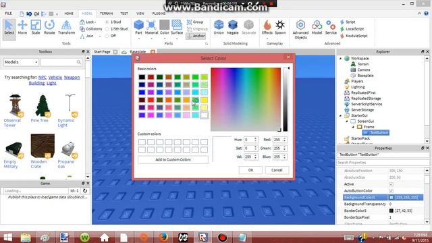The height and width of the screenshot is (243, 432).
Task: Follow the NPC search suggestion link
Action: click(42, 78)
